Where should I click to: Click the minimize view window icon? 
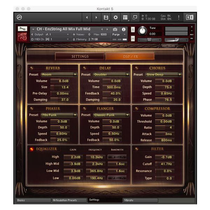(135, 17)
